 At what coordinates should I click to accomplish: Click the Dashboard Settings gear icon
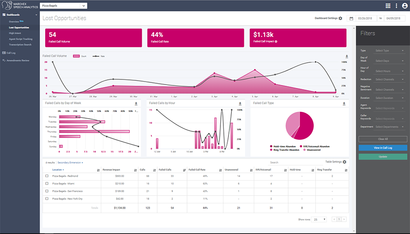pos(340,18)
